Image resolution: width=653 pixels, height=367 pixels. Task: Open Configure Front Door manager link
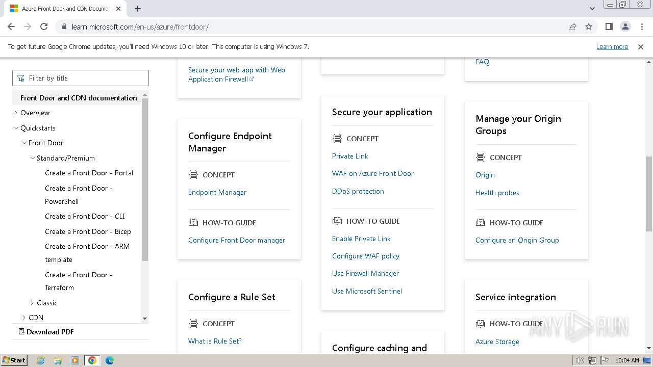click(x=237, y=240)
